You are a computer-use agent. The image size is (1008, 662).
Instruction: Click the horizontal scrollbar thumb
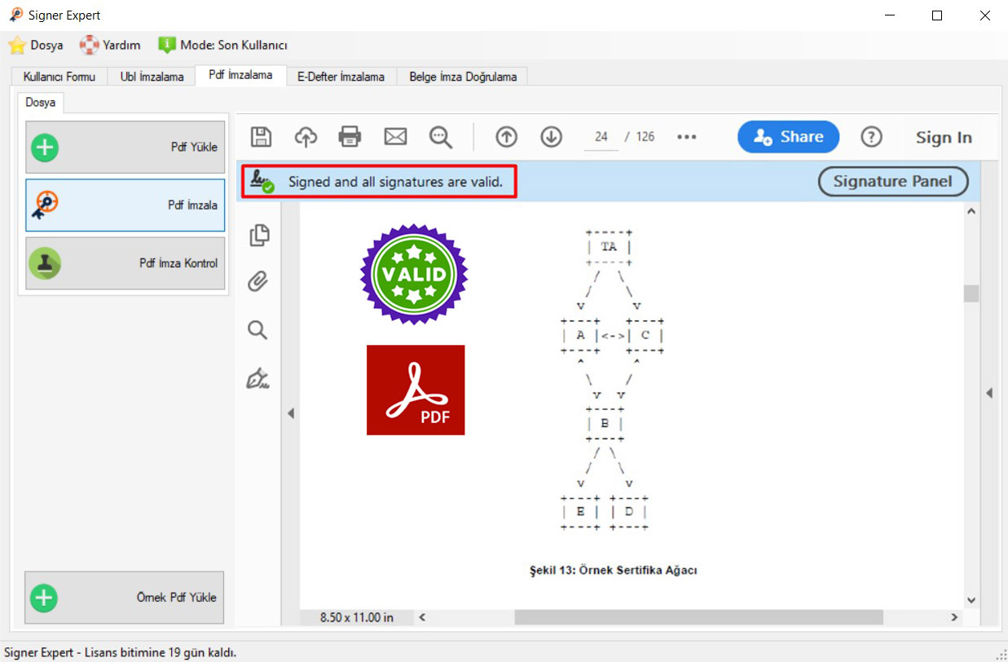click(698, 617)
